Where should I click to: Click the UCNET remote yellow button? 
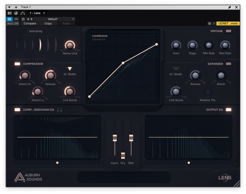click(228, 23)
